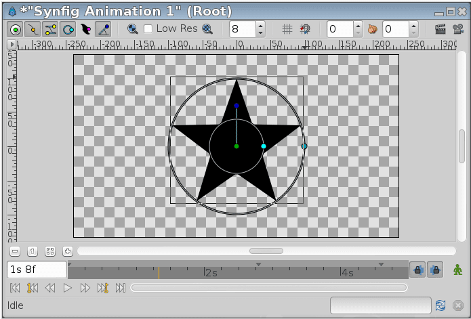Click the decrease resolution magnifier icon
The width and height of the screenshot is (471, 319).
(132, 29)
